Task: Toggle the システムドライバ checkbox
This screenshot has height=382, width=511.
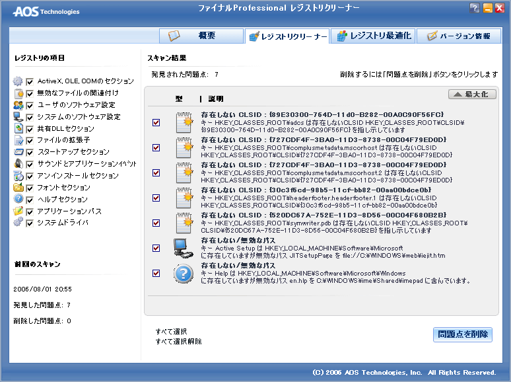Action: point(30,223)
